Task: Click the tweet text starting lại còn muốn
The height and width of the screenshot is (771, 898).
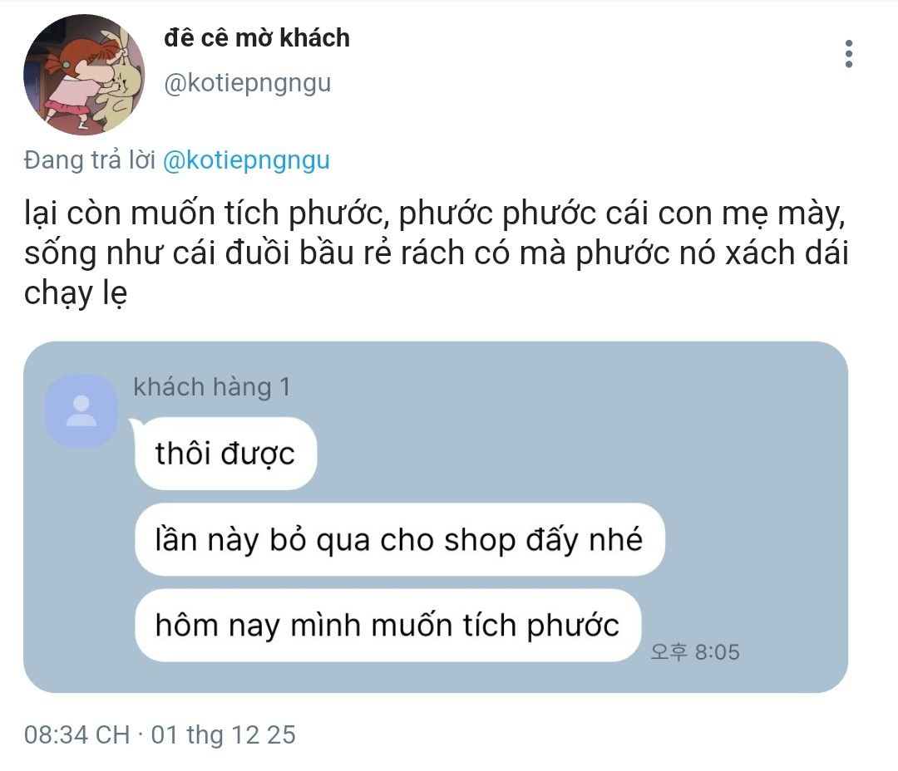Action: [x=435, y=214]
